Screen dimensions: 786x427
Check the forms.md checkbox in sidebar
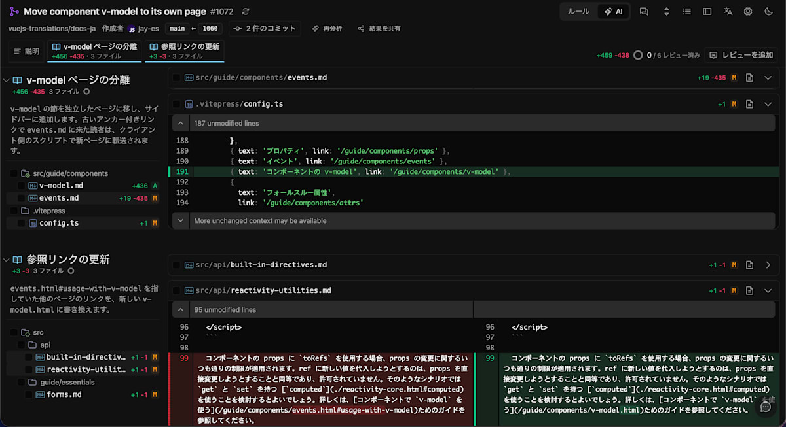[x=28, y=394]
